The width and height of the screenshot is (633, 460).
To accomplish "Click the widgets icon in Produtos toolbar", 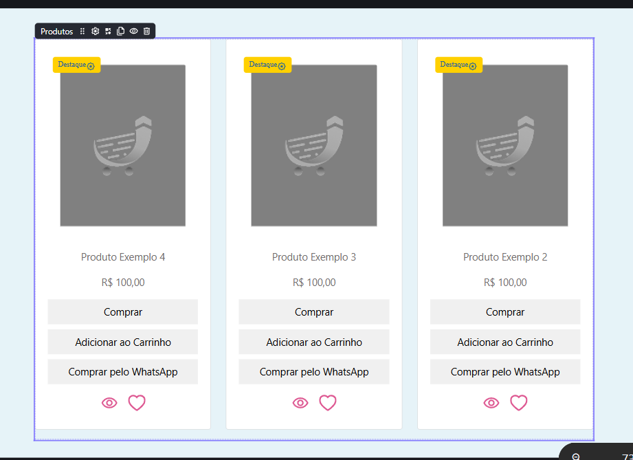I will (108, 32).
